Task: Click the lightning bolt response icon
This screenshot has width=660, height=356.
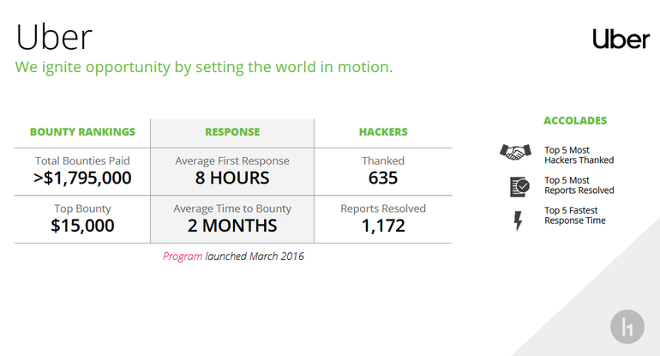Action: coord(518,220)
